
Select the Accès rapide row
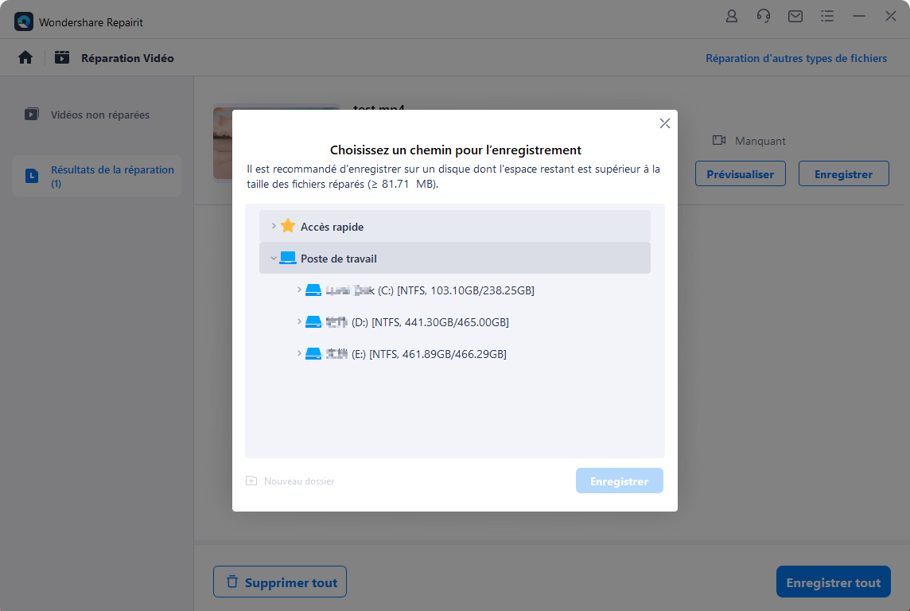tap(454, 226)
